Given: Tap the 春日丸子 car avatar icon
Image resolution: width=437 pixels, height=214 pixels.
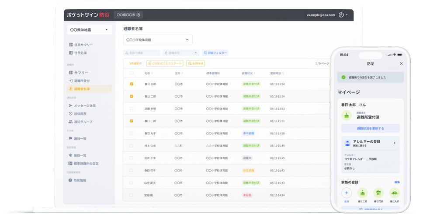Looking at the screenshot, I should (394, 193).
